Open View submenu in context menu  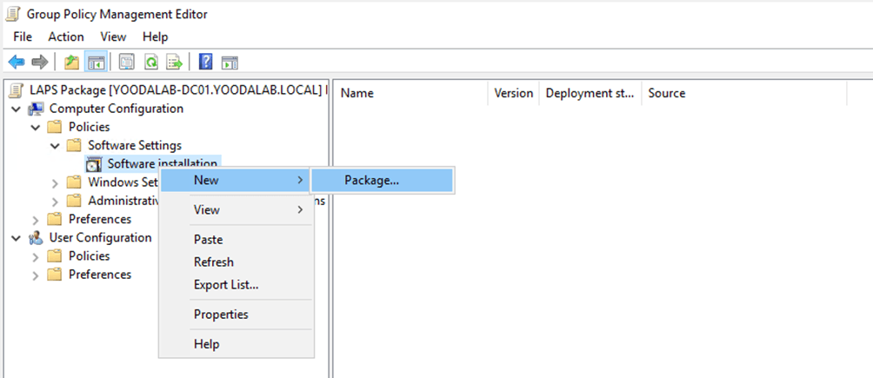click(x=237, y=210)
